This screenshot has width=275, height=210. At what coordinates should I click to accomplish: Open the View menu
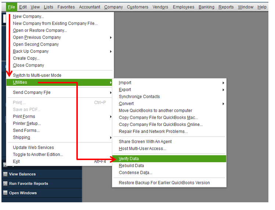pos(35,7)
